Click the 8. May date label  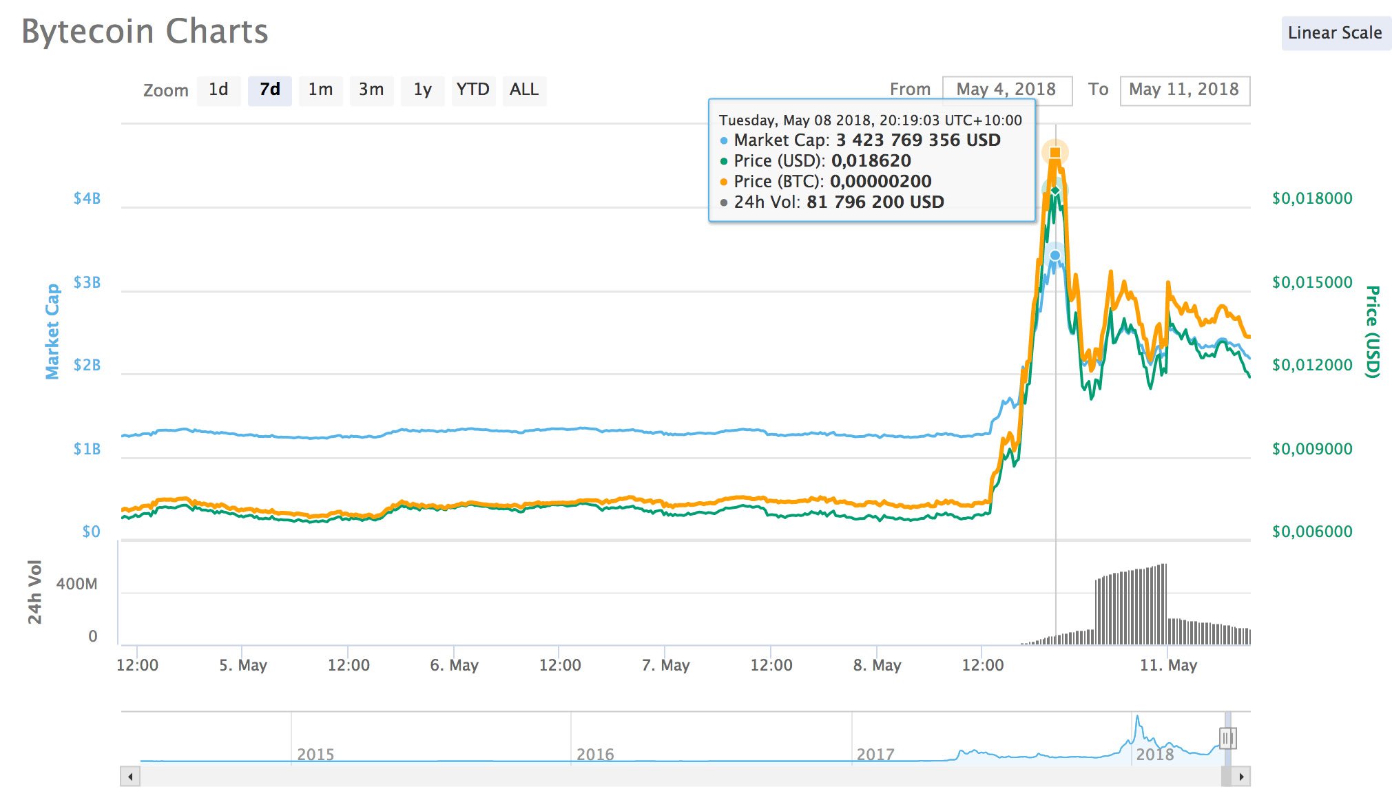877,665
